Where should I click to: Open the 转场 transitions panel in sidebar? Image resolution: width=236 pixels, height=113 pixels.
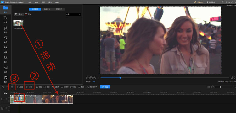[x=6, y=39]
